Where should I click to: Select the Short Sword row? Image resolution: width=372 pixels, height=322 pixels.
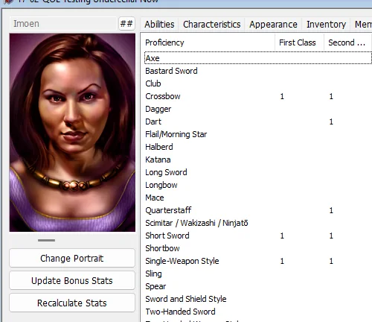click(258, 236)
